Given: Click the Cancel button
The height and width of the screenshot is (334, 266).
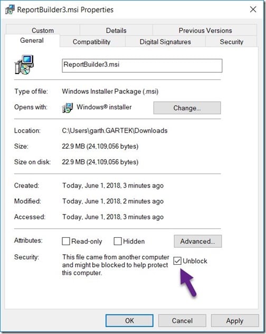Looking at the screenshot, I should 182,321.
